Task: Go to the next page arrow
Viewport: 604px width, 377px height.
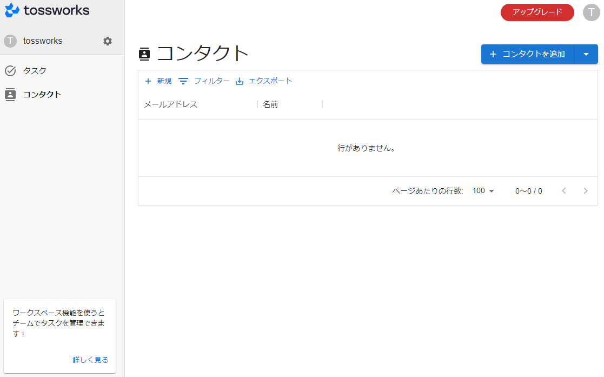Action: tap(585, 191)
